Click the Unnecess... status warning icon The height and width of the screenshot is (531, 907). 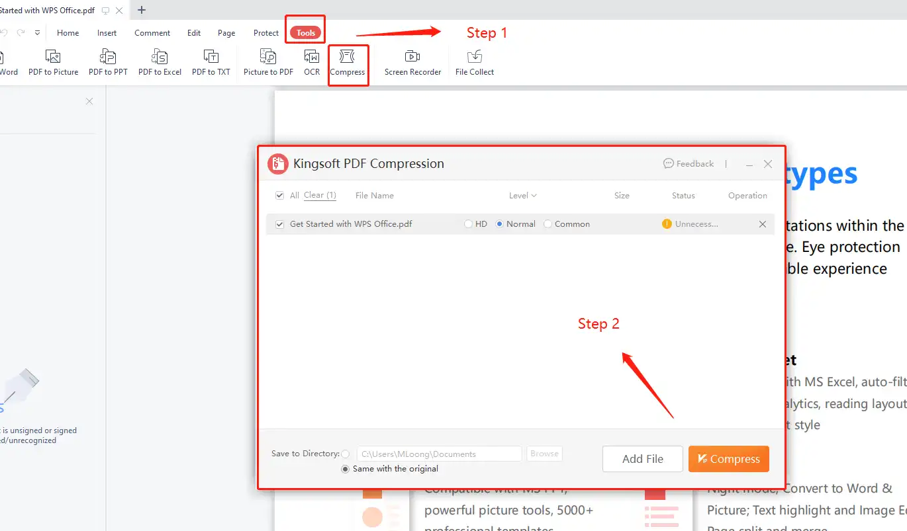click(667, 224)
